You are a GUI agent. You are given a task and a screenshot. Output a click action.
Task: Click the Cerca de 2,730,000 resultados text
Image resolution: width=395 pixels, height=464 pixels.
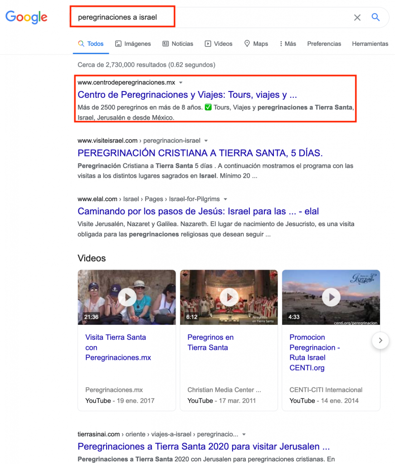146,65
